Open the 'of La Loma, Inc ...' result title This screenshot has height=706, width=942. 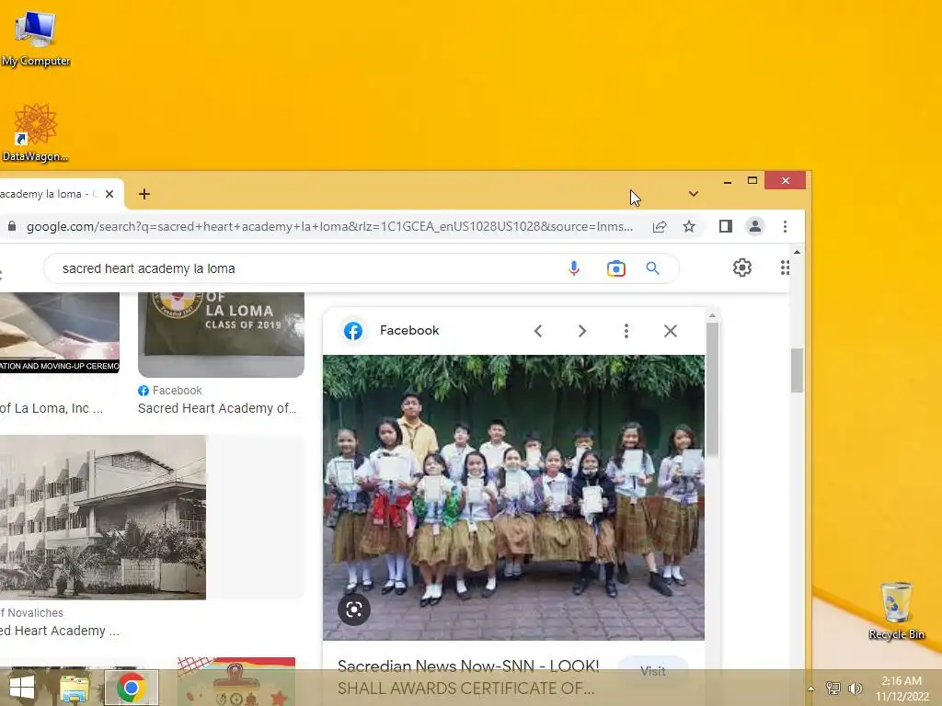coord(52,408)
